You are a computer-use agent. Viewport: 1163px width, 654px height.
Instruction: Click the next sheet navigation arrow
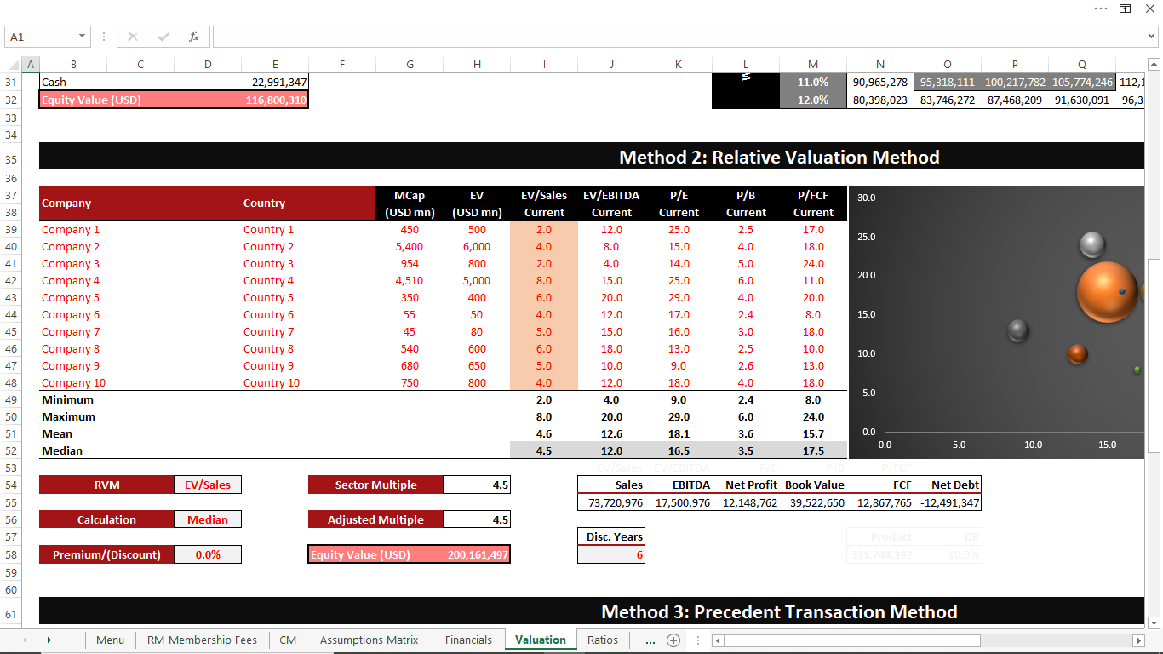point(49,640)
